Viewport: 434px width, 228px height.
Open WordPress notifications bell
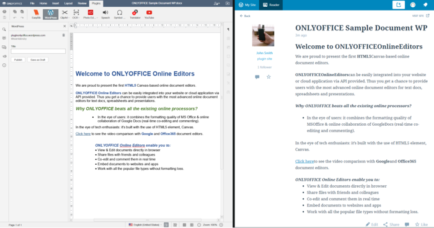point(425,5)
